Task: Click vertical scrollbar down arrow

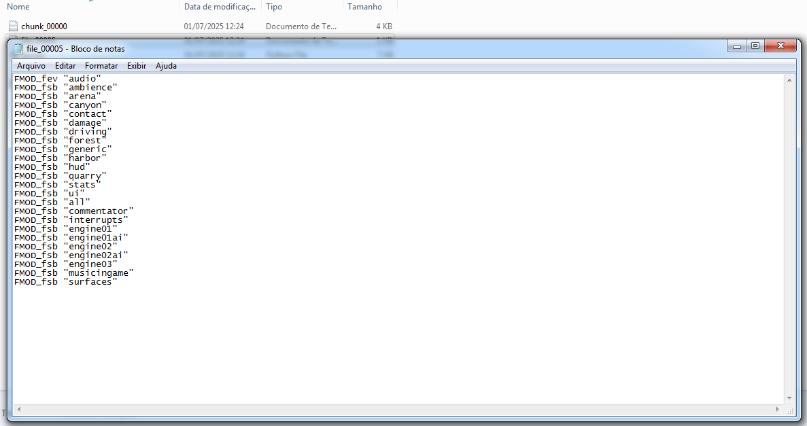Action: coord(789,398)
